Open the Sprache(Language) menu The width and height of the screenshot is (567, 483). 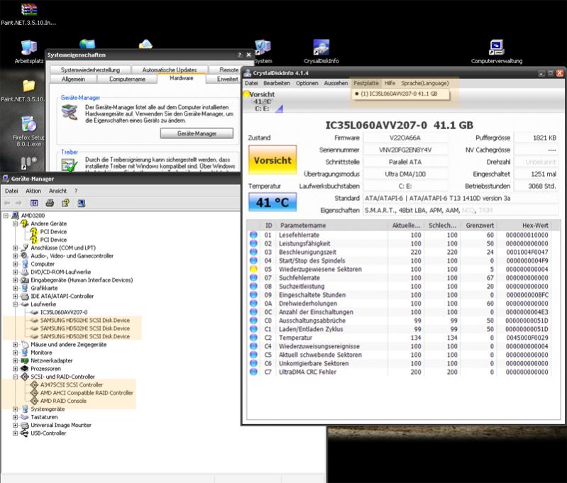[x=424, y=83]
